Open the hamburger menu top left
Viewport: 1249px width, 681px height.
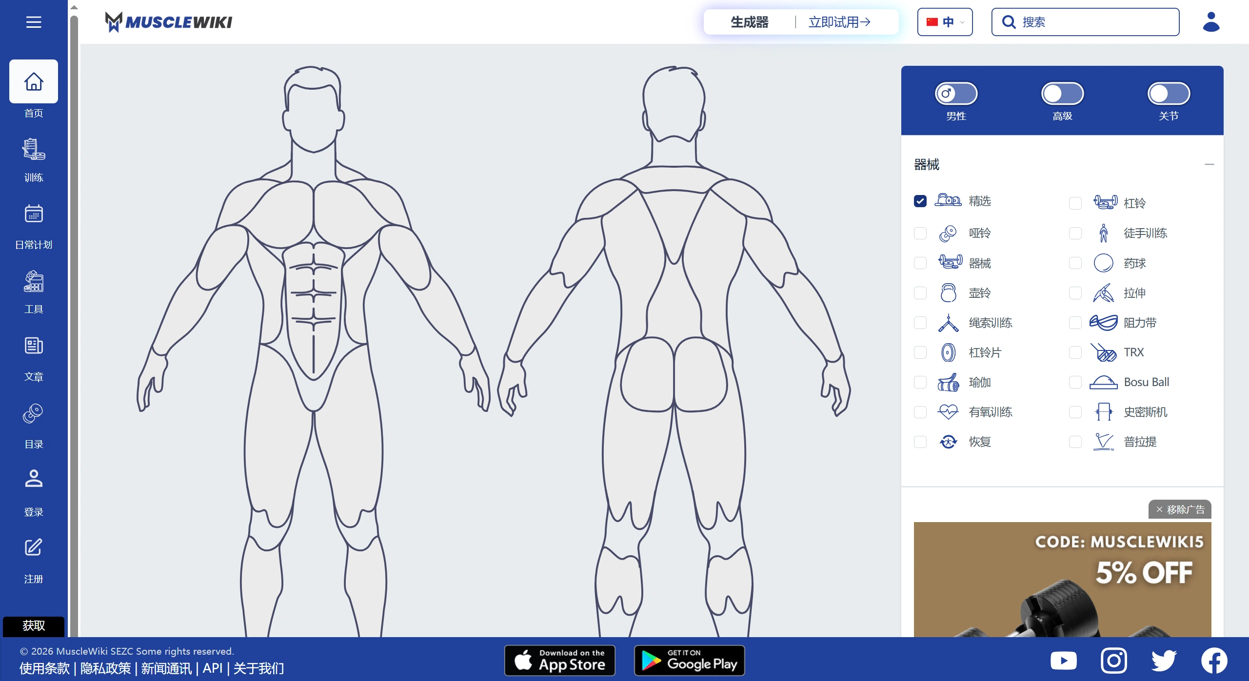coord(33,22)
